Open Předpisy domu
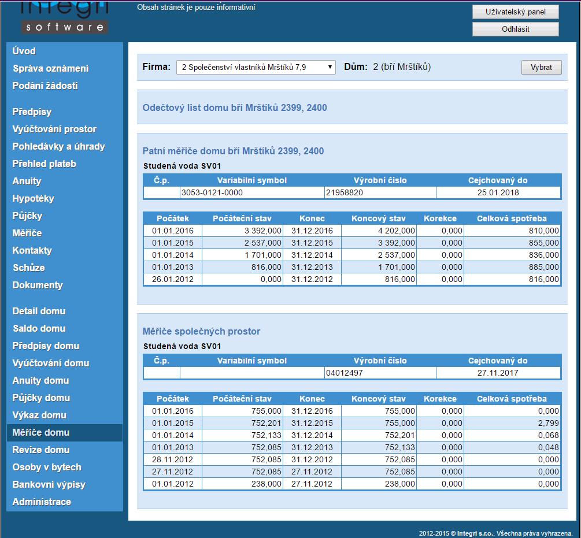The height and width of the screenshot is (538, 581). coord(46,346)
